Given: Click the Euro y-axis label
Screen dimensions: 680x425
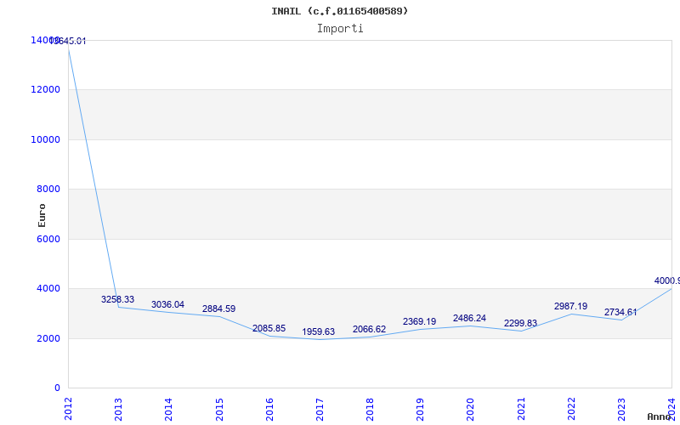Looking at the screenshot, I should (42, 215).
